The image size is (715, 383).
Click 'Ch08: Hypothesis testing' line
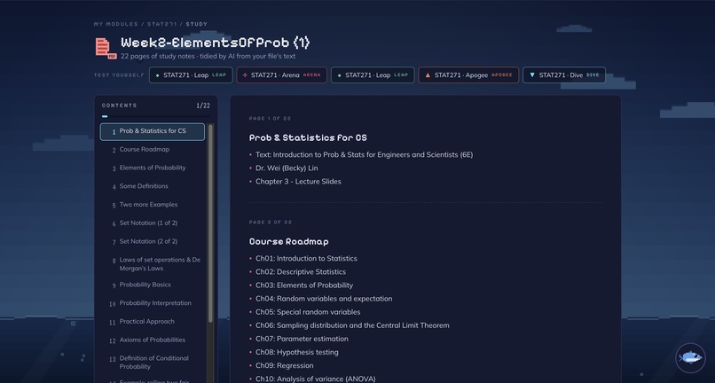[297, 352]
